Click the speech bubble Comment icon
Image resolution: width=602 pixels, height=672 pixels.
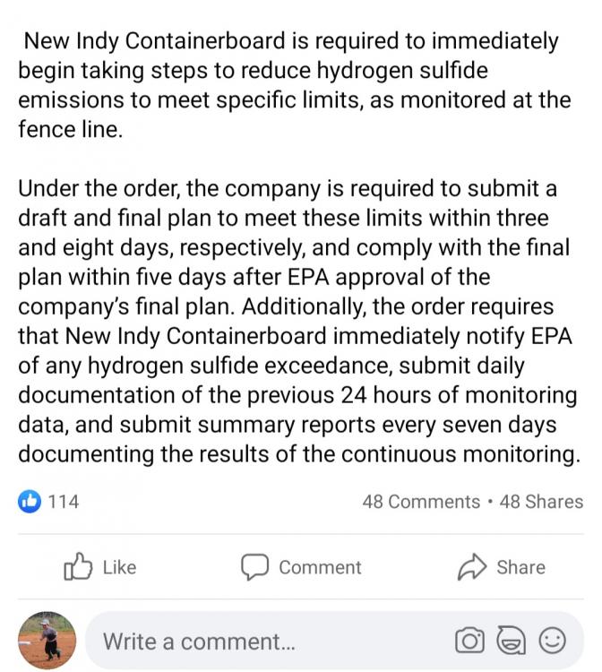pyautogui.click(x=255, y=567)
